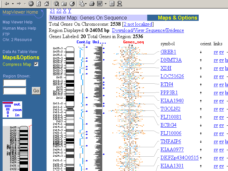This screenshot has height=171, width=228.
Task: Click the chromosome ideogram thumbnail in sidebar
Action: (23, 148)
